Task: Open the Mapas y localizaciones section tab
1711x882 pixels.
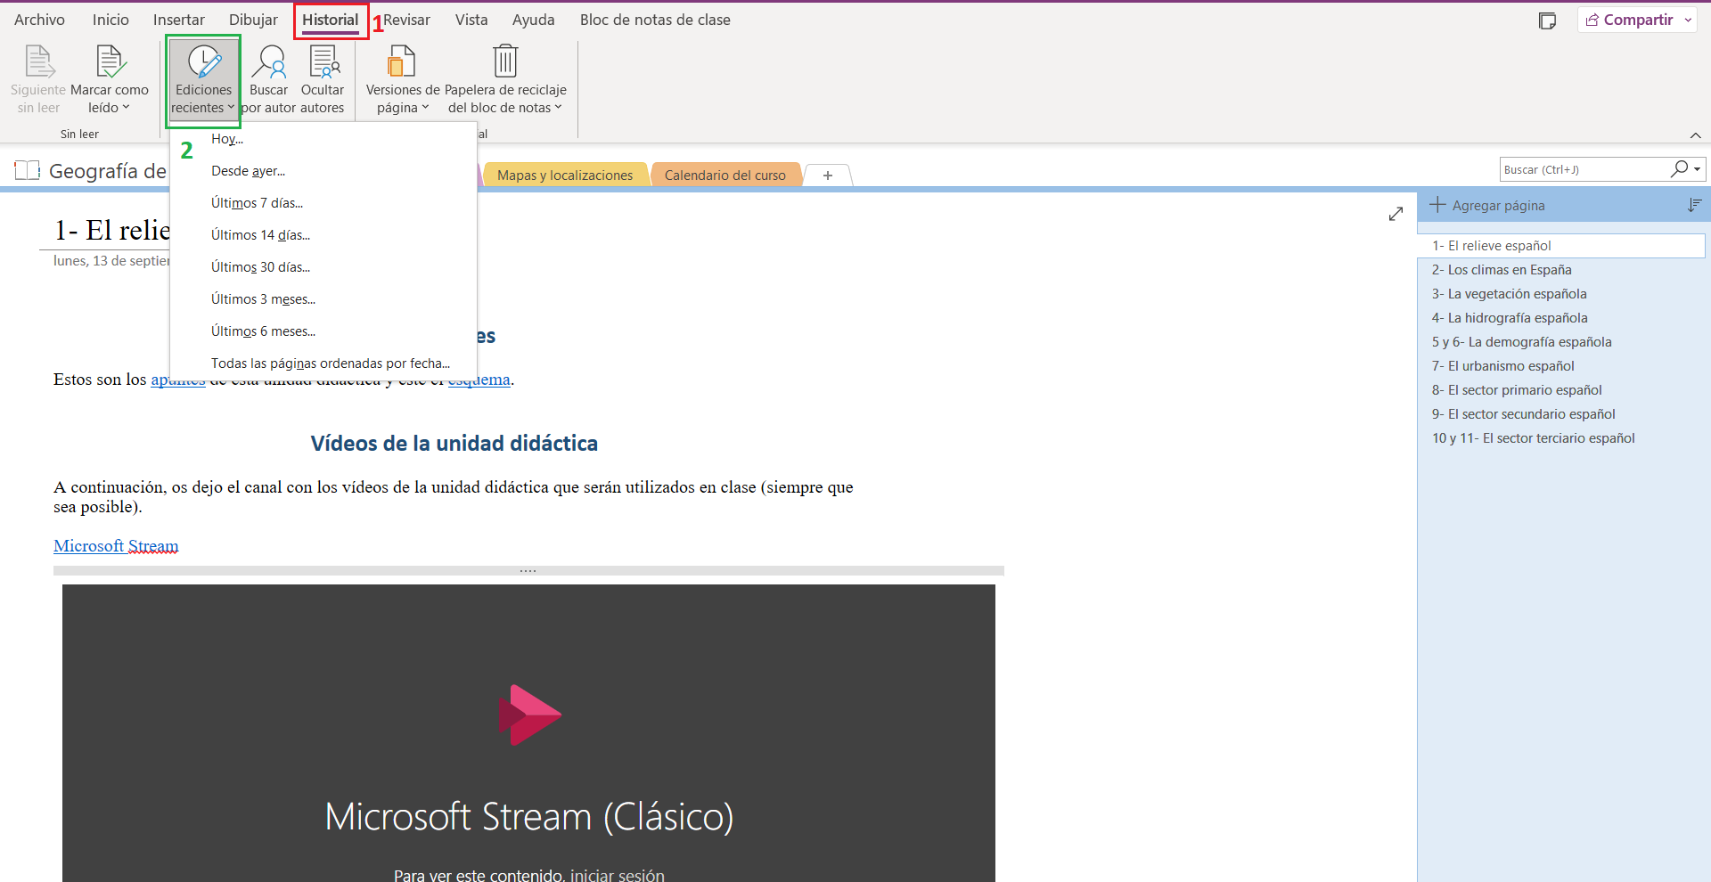Action: tap(565, 176)
